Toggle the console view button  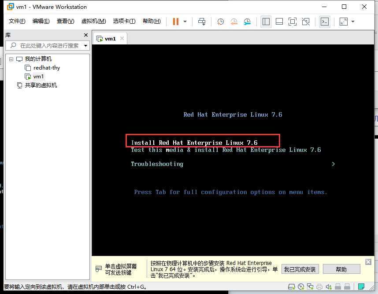tap(325, 22)
